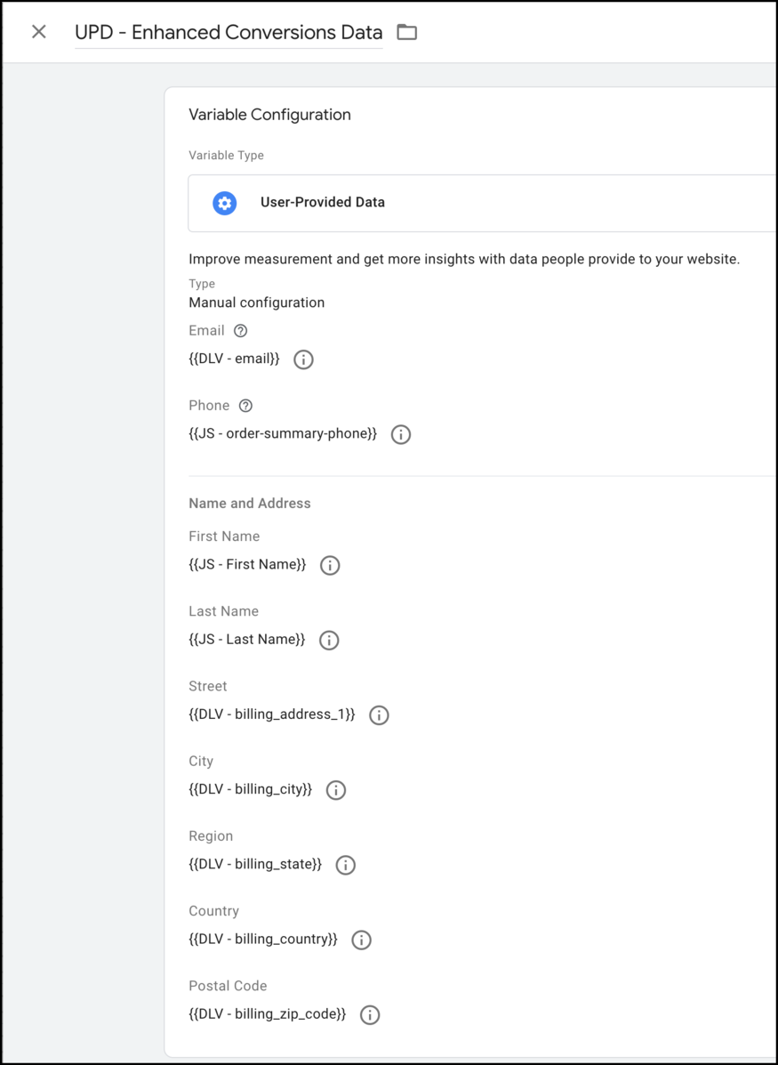778x1065 pixels.
Task: Open the info icon beside {{DLV - billing_country}}
Action: point(361,940)
